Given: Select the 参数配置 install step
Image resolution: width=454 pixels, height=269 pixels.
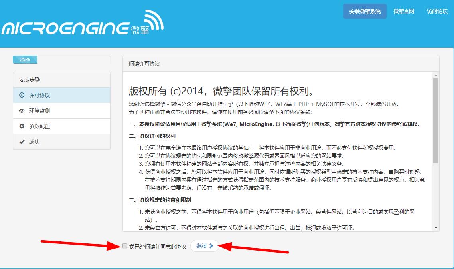Looking at the screenshot, I should point(62,127).
